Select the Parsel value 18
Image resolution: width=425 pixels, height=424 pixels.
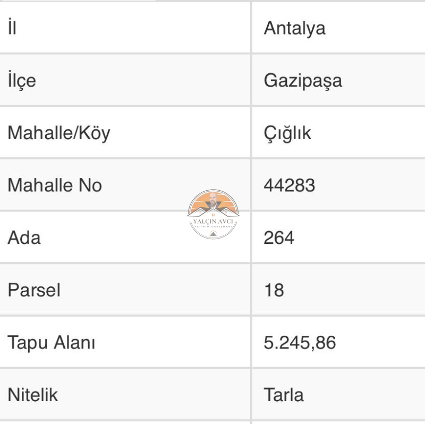(x=274, y=290)
